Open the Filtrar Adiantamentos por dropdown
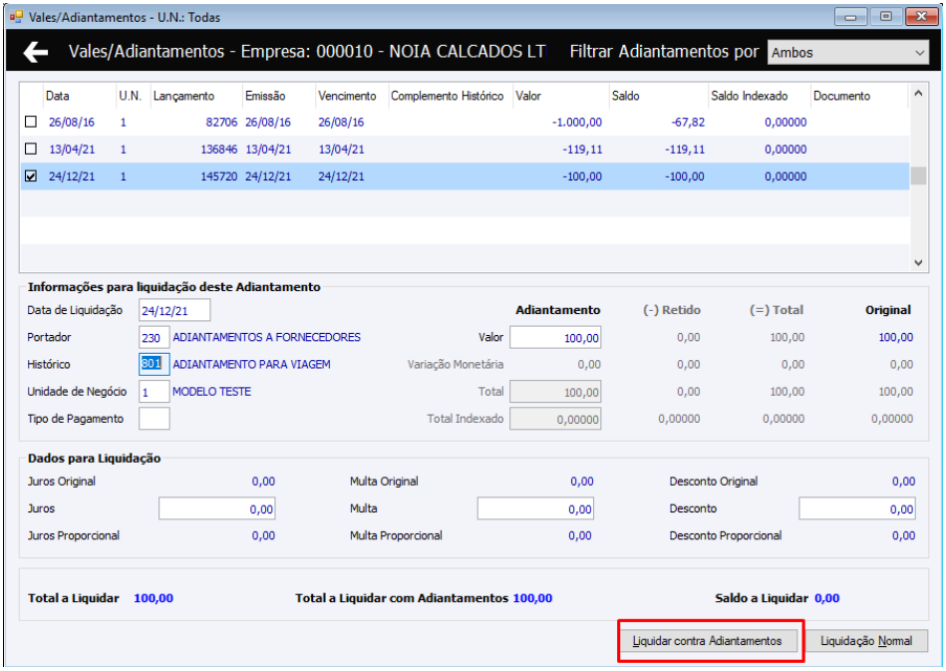946x671 pixels. (847, 53)
